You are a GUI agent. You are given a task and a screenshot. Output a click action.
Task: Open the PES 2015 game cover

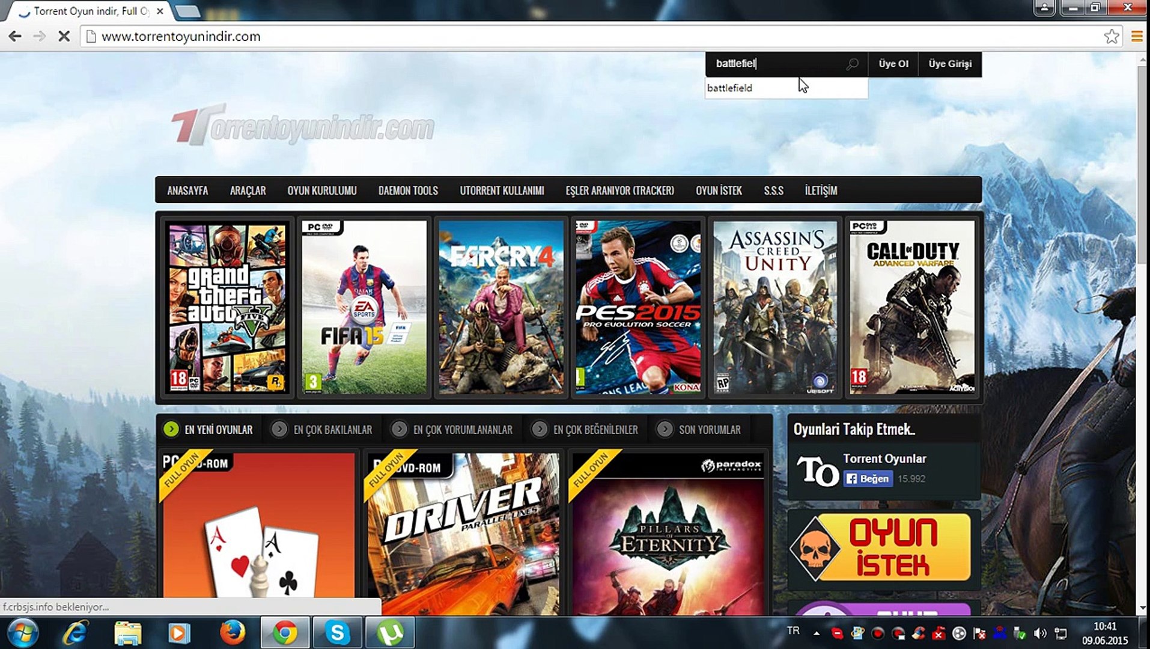638,308
